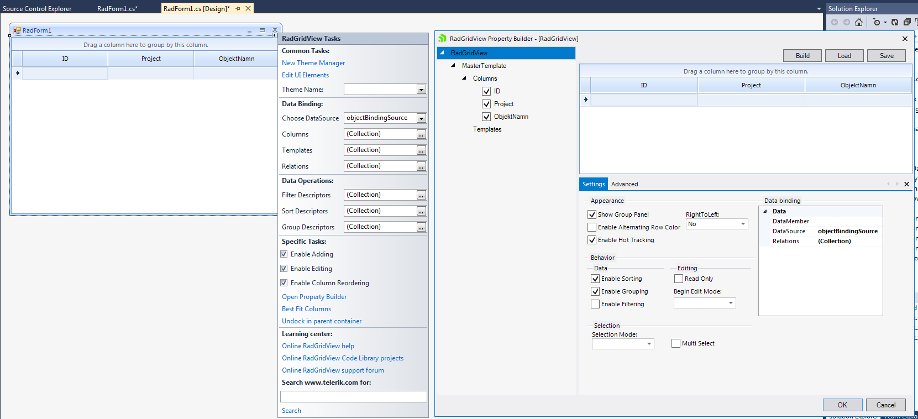Click current row arrow in Property Builder grid
This screenshot has width=918, height=419.
pos(585,99)
